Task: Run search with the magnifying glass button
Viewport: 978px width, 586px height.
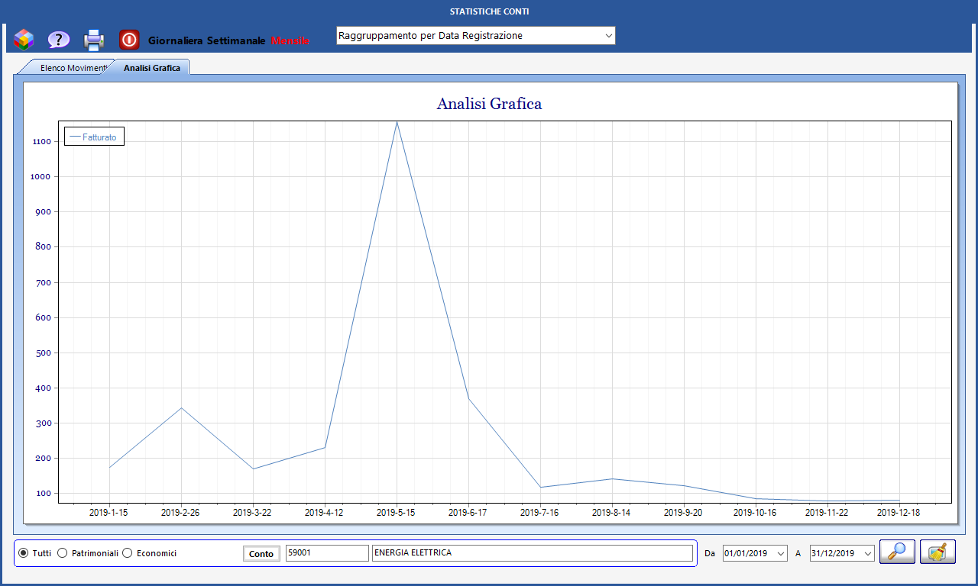Action: [897, 552]
